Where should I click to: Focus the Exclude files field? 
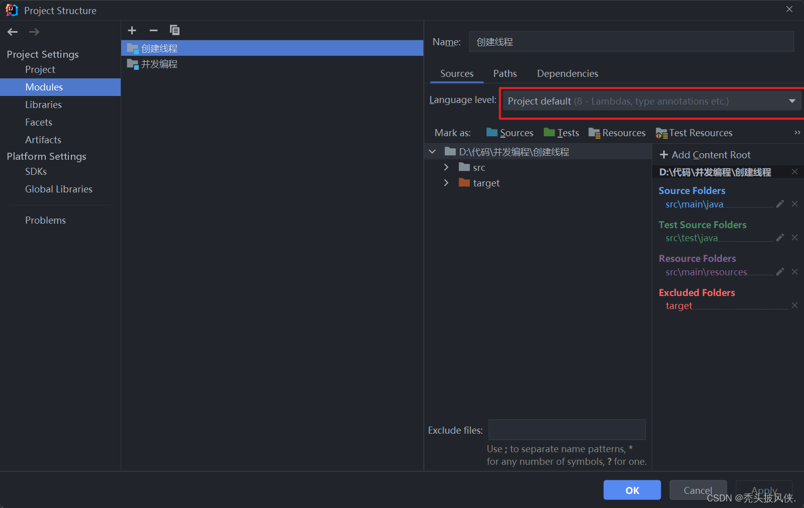567,430
